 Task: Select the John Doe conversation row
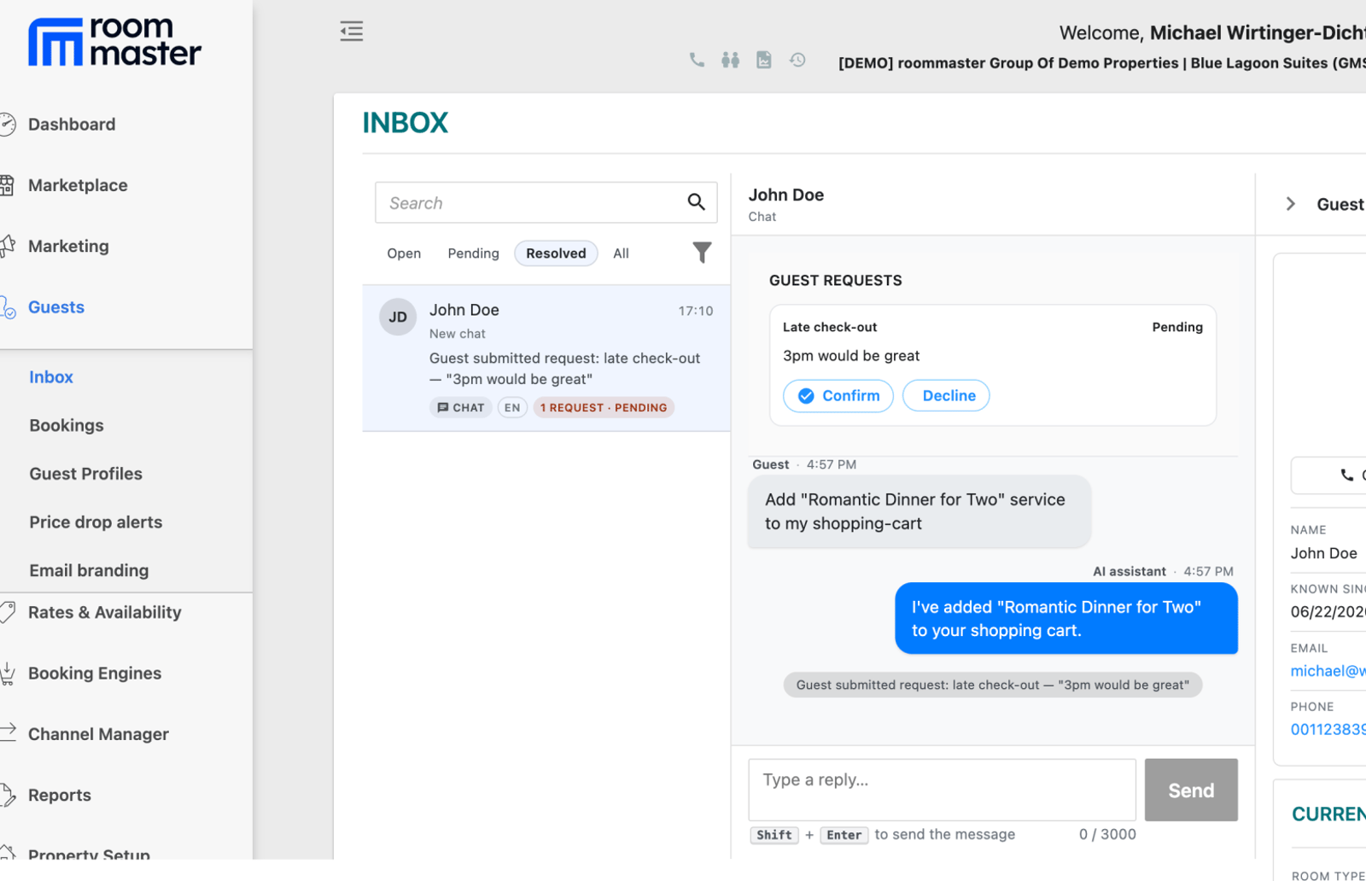pos(546,359)
